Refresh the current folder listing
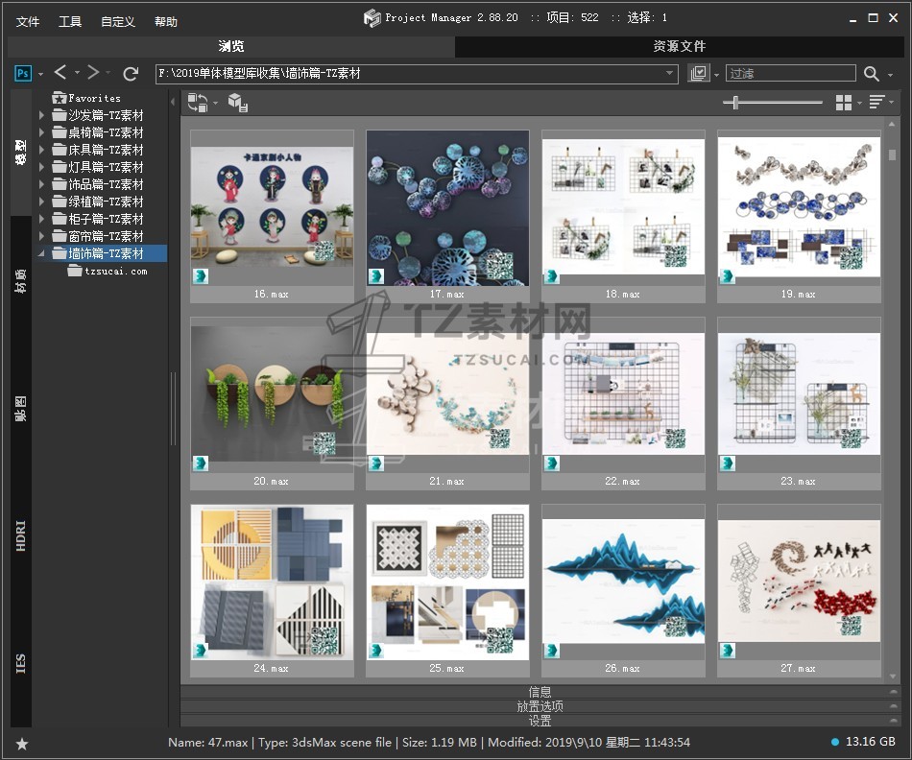Viewport: 912px width, 760px height. tap(131, 74)
